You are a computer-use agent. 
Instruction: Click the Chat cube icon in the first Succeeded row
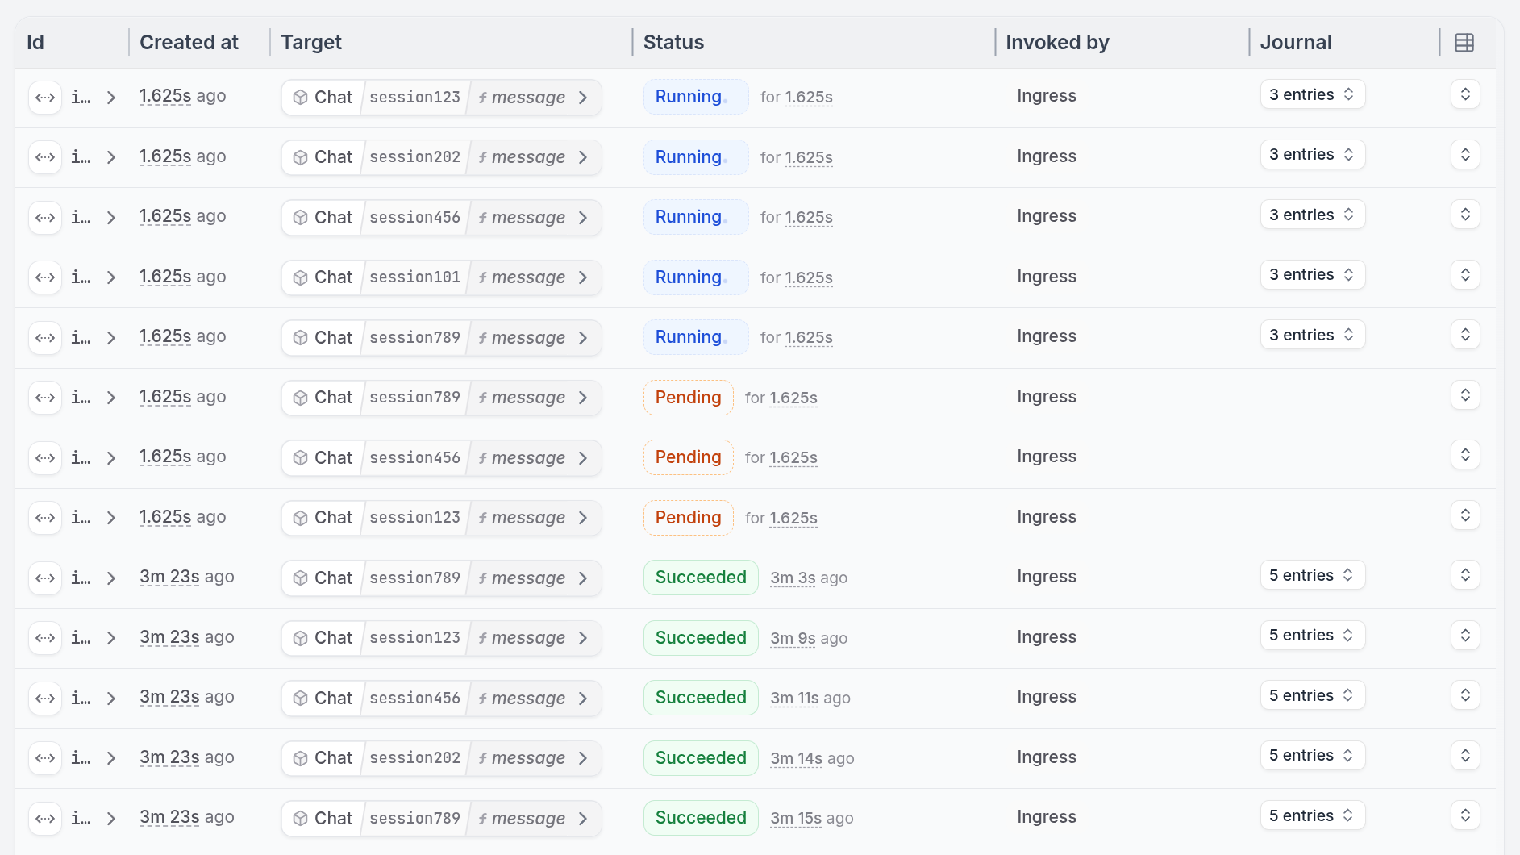(301, 578)
